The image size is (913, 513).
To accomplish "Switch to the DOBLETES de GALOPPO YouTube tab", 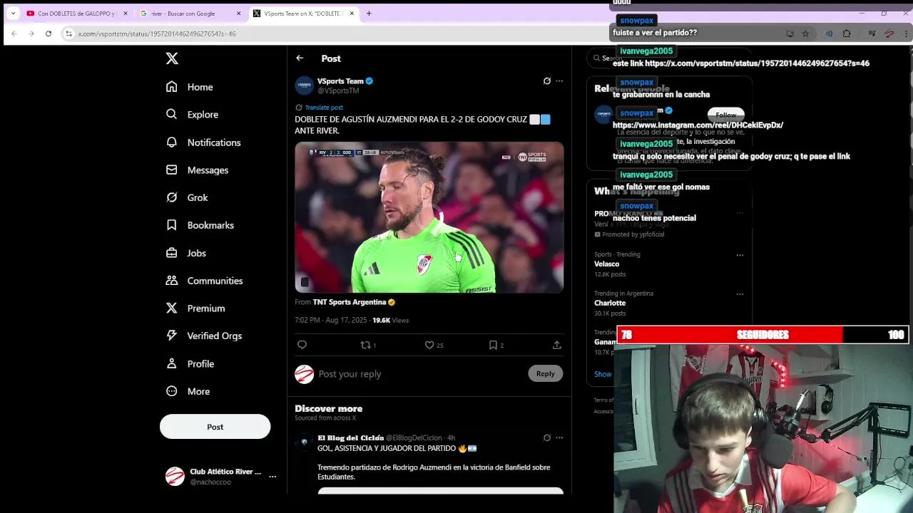I will 76,14.
